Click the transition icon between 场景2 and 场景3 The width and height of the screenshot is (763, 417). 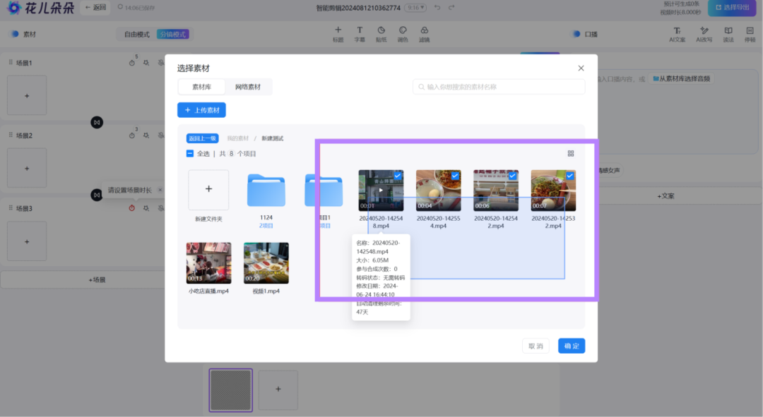tap(97, 195)
